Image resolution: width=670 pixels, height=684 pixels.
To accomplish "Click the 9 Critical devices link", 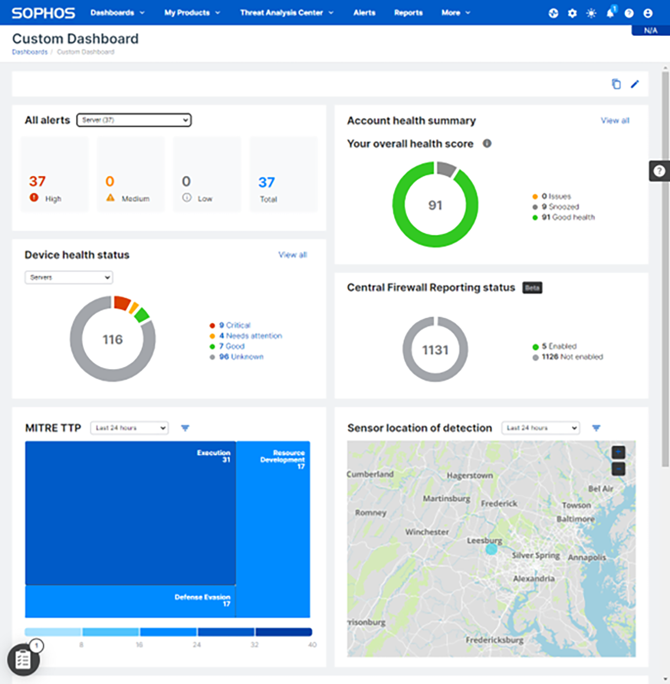I will click(234, 325).
